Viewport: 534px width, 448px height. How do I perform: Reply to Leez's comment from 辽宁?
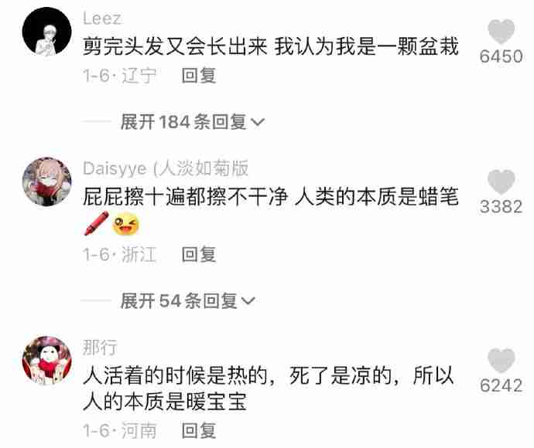199,76
